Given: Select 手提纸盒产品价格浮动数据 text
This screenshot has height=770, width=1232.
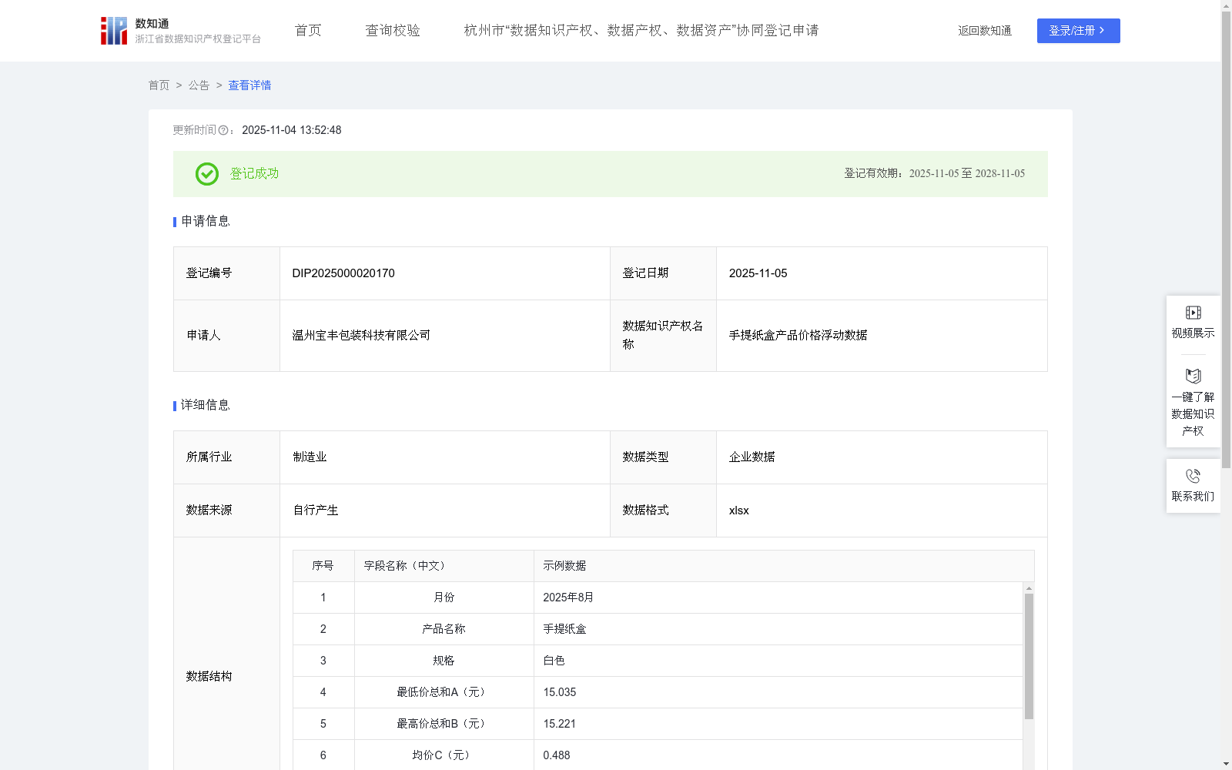Looking at the screenshot, I should (798, 336).
